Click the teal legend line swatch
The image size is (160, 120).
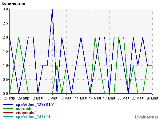pyautogui.click(x=8, y=116)
